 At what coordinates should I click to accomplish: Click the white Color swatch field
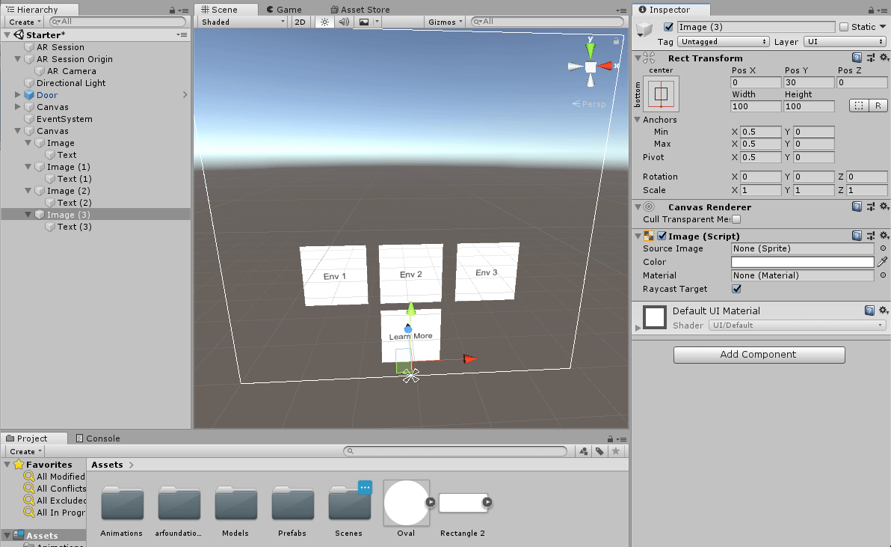point(802,262)
